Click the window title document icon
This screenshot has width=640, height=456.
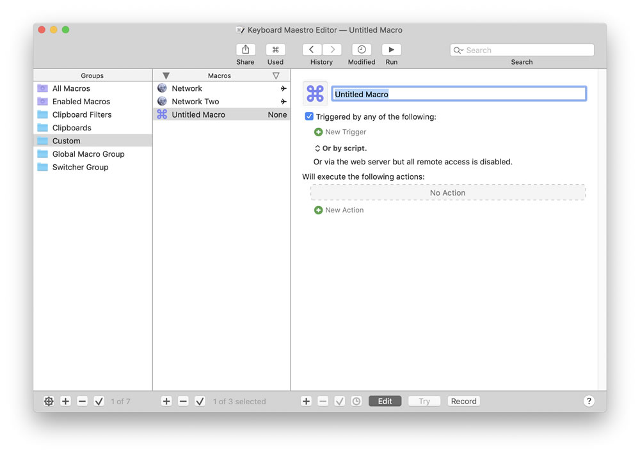pyautogui.click(x=241, y=30)
